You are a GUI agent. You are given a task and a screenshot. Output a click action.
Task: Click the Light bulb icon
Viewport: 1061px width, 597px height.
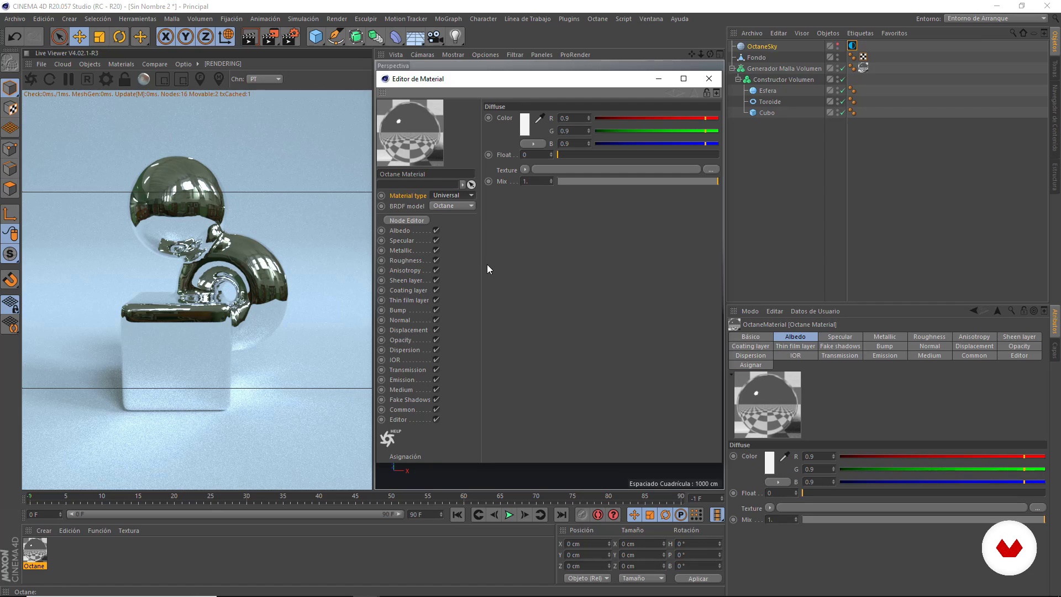[x=455, y=37]
